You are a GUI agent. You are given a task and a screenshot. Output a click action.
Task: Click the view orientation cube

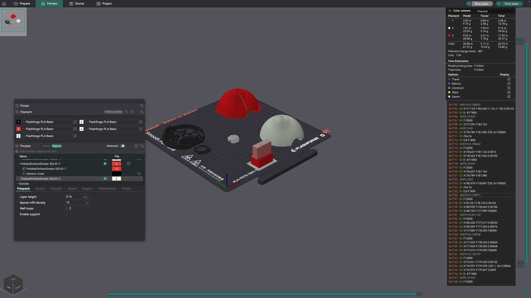[x=13, y=284]
